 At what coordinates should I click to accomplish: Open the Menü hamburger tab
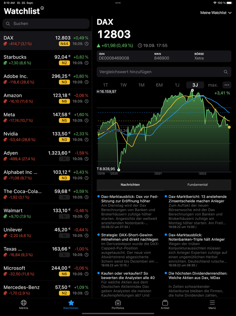click(212, 304)
